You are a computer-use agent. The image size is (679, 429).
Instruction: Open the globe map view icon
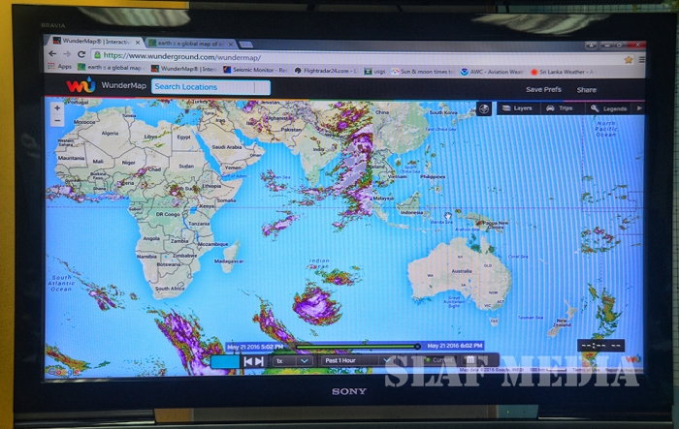[x=483, y=108]
